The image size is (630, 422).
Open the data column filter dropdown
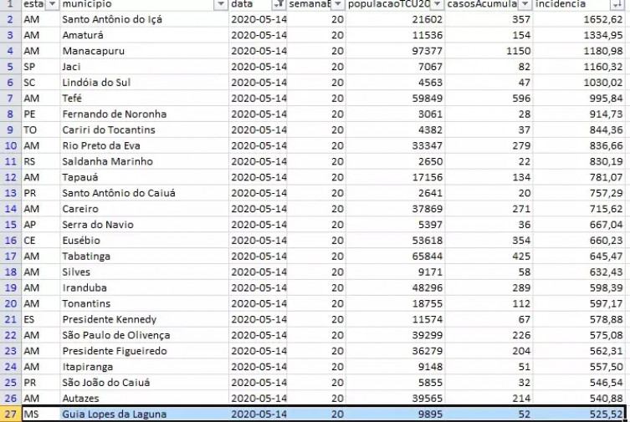coord(279,4)
